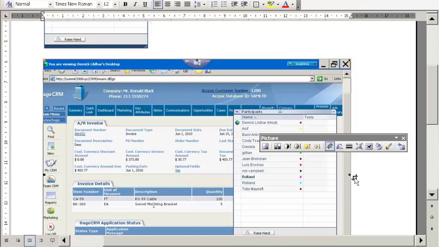Screen dimensions: 439x247
Task: Set Center paragraph alignment
Action: 168,4
